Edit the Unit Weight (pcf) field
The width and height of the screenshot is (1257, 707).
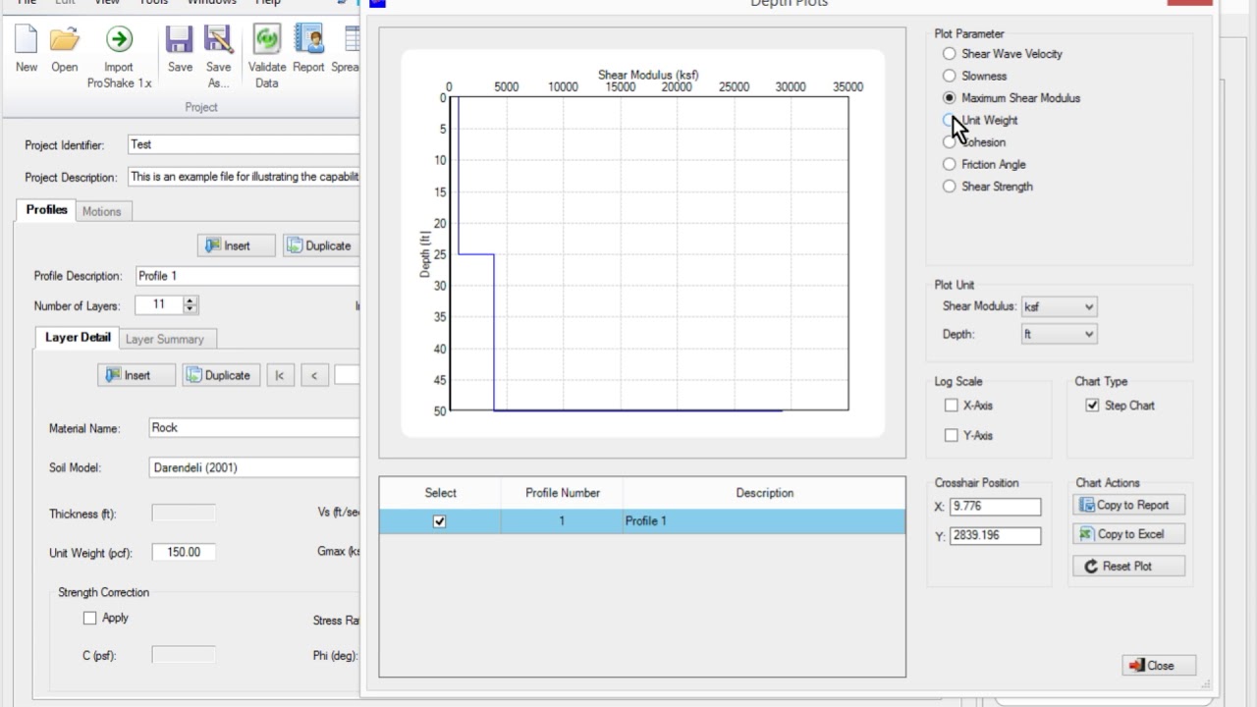[x=184, y=553]
